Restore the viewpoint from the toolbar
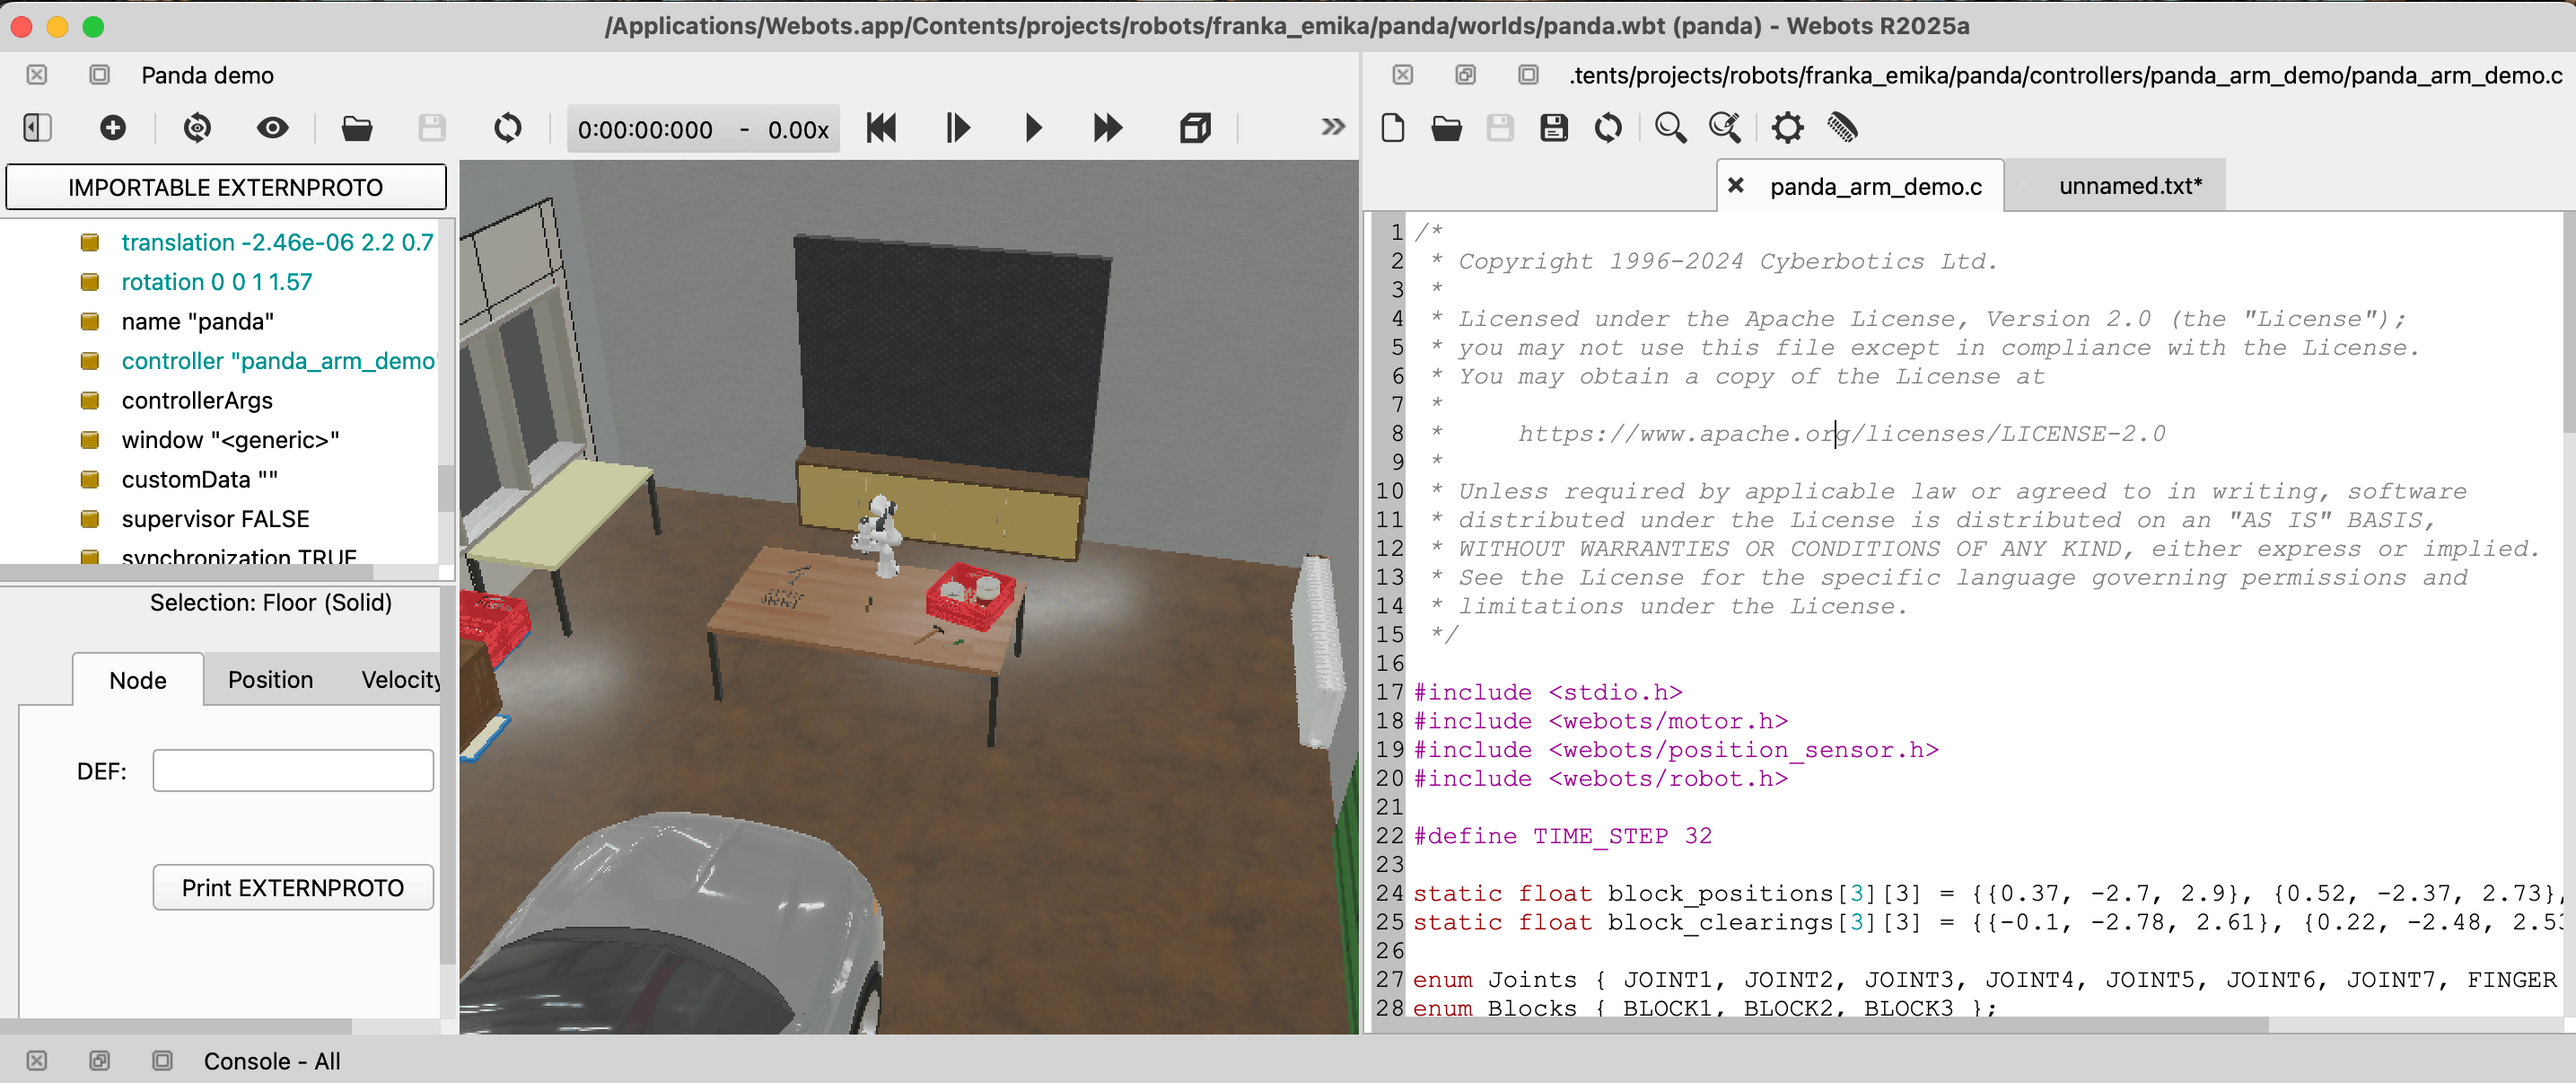Screen dimensions: 2576x1083 point(197,128)
